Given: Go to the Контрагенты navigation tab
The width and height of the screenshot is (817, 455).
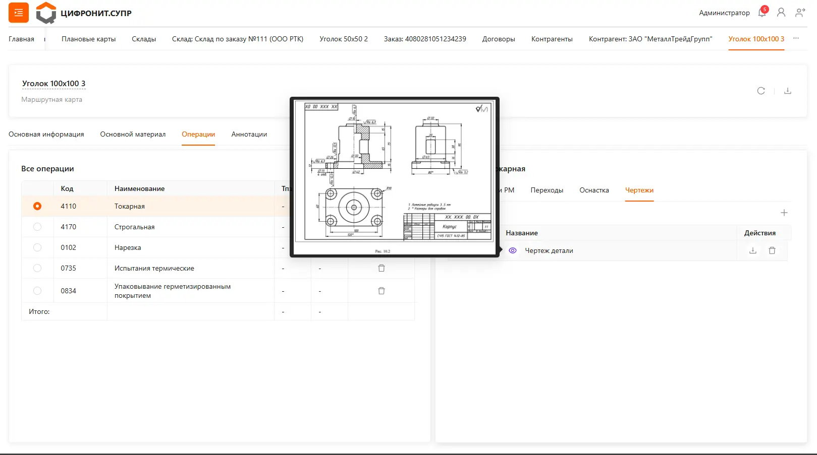Looking at the screenshot, I should click(552, 39).
